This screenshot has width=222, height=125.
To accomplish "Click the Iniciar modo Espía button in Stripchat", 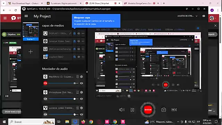I will pos(12,112).
